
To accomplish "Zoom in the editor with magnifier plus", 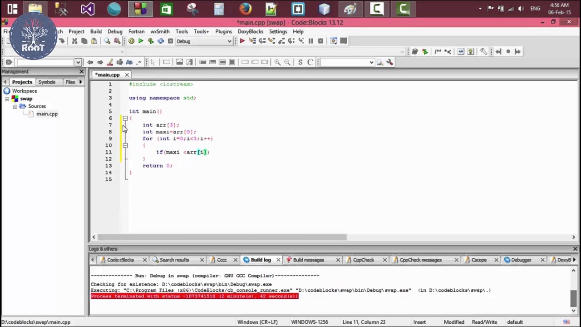I will [277, 62].
